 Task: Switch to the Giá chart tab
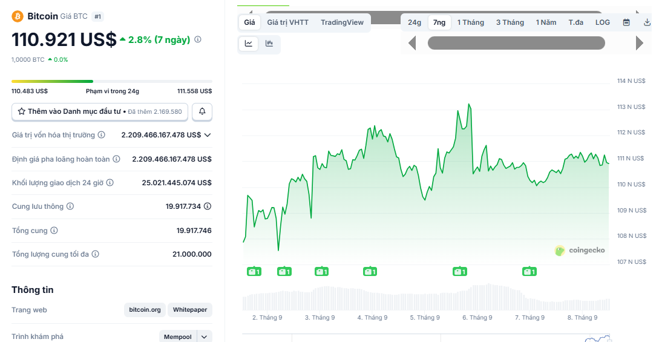250,22
